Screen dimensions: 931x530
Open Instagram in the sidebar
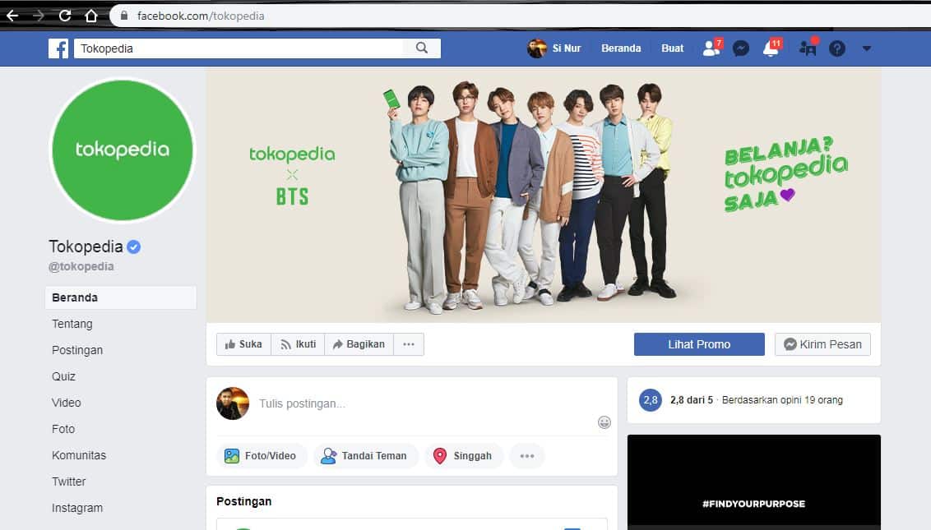pyautogui.click(x=77, y=508)
